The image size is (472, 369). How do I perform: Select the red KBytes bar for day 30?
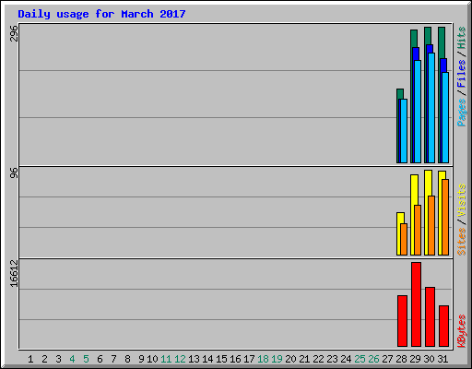pos(430,316)
